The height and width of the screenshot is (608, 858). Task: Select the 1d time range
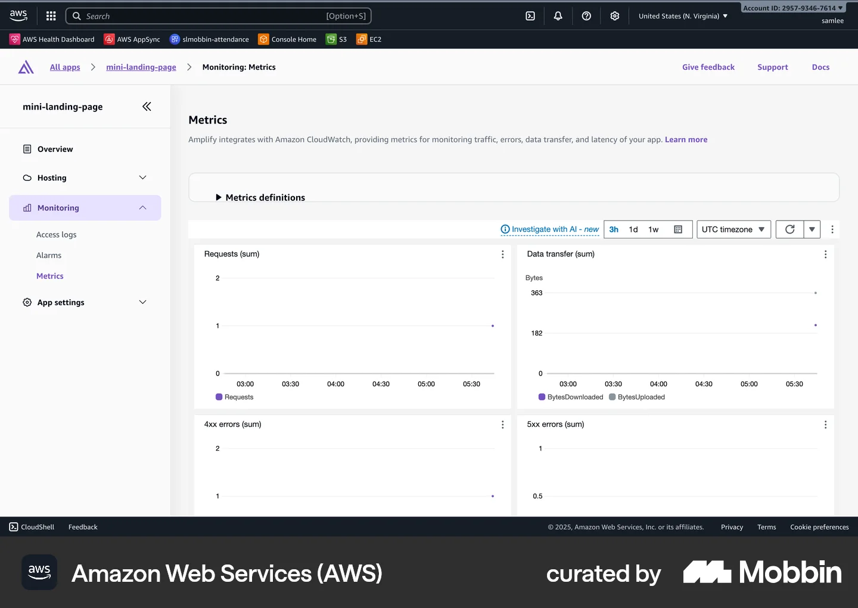[633, 229]
